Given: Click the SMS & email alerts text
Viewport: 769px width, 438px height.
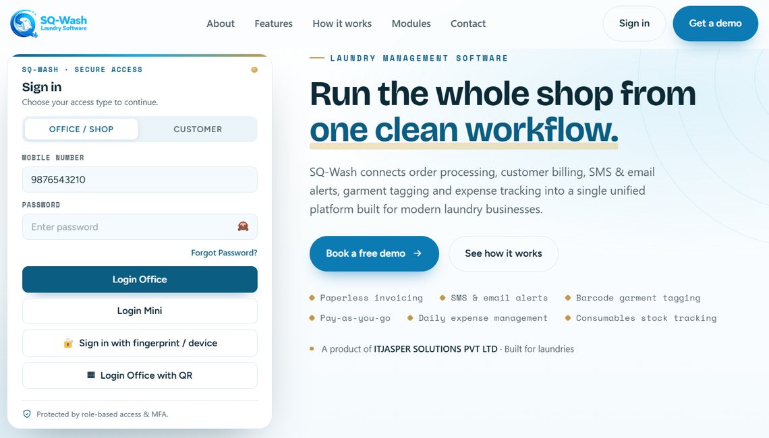Looking at the screenshot, I should coord(499,298).
